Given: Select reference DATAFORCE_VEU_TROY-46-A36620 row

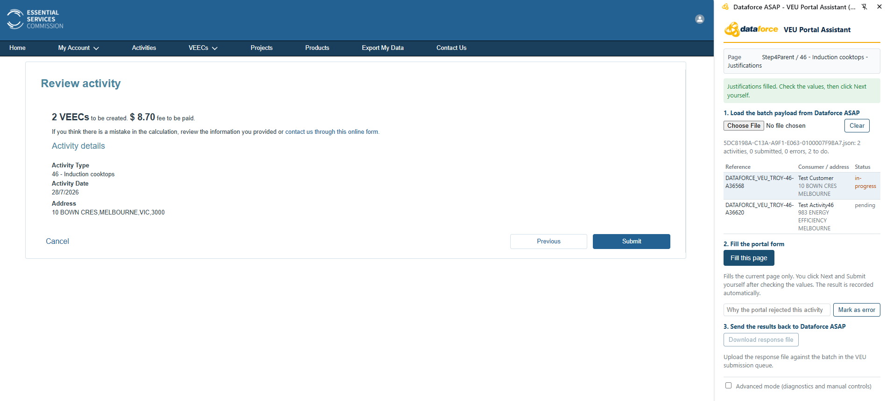Looking at the screenshot, I should [x=802, y=216].
